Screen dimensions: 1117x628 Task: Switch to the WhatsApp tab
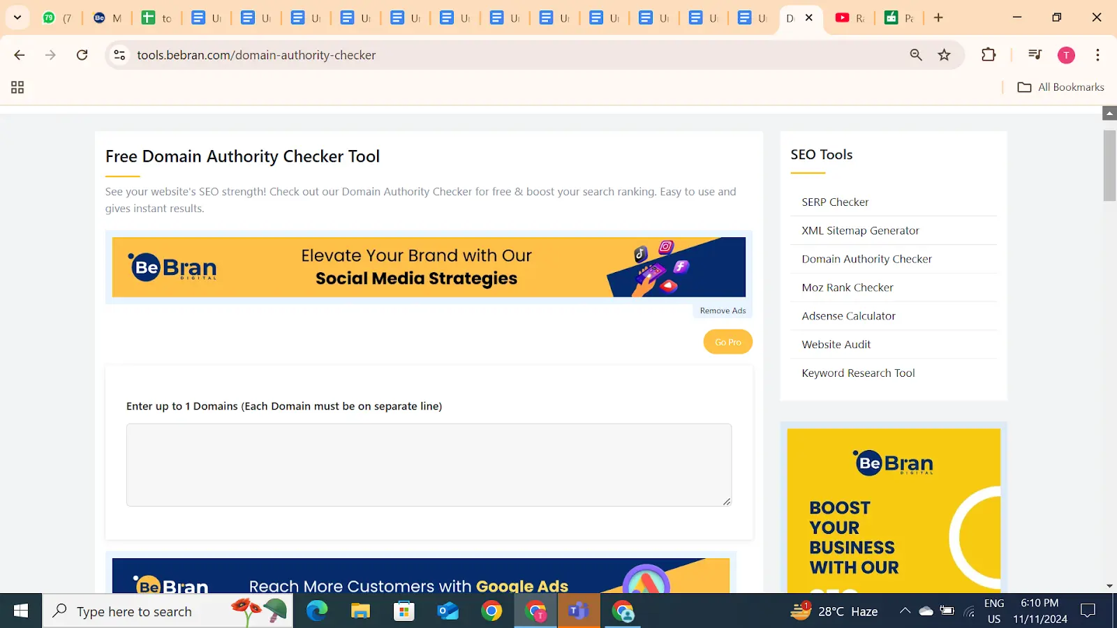[x=57, y=18]
